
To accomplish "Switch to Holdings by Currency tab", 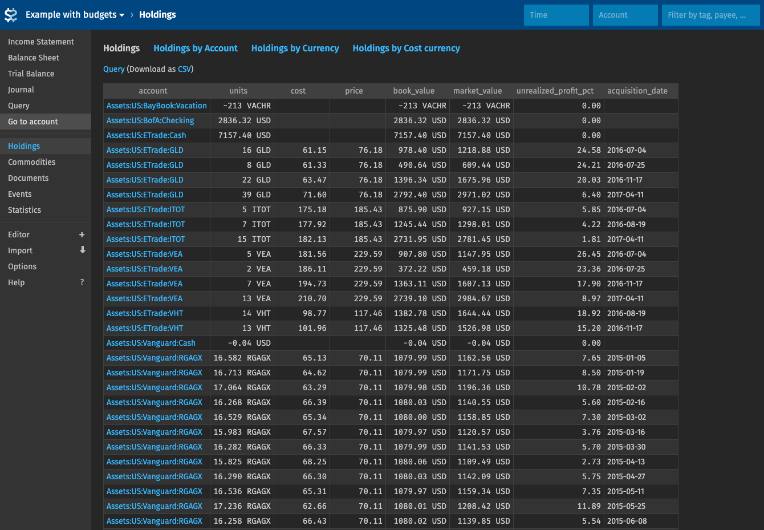I will tap(295, 48).
